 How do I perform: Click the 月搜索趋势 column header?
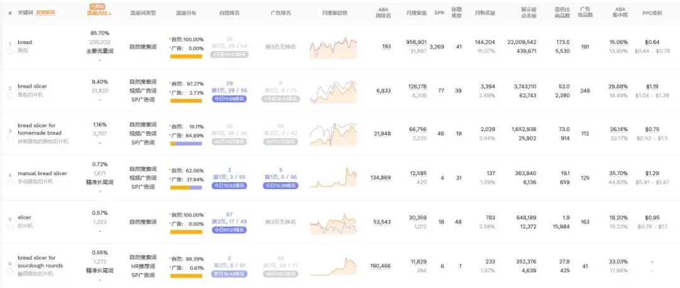[x=334, y=13]
